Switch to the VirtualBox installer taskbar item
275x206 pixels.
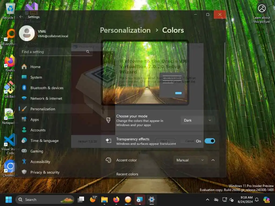click(x=140, y=200)
